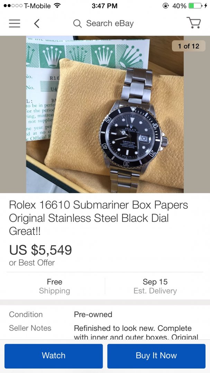Screen dimensions: 210x373
Task: Tap the back arrow
Action: pos(37,23)
